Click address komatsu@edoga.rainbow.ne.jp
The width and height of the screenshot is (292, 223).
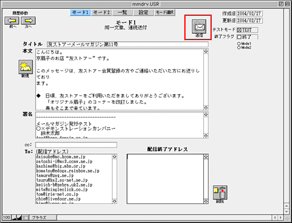click(68, 171)
